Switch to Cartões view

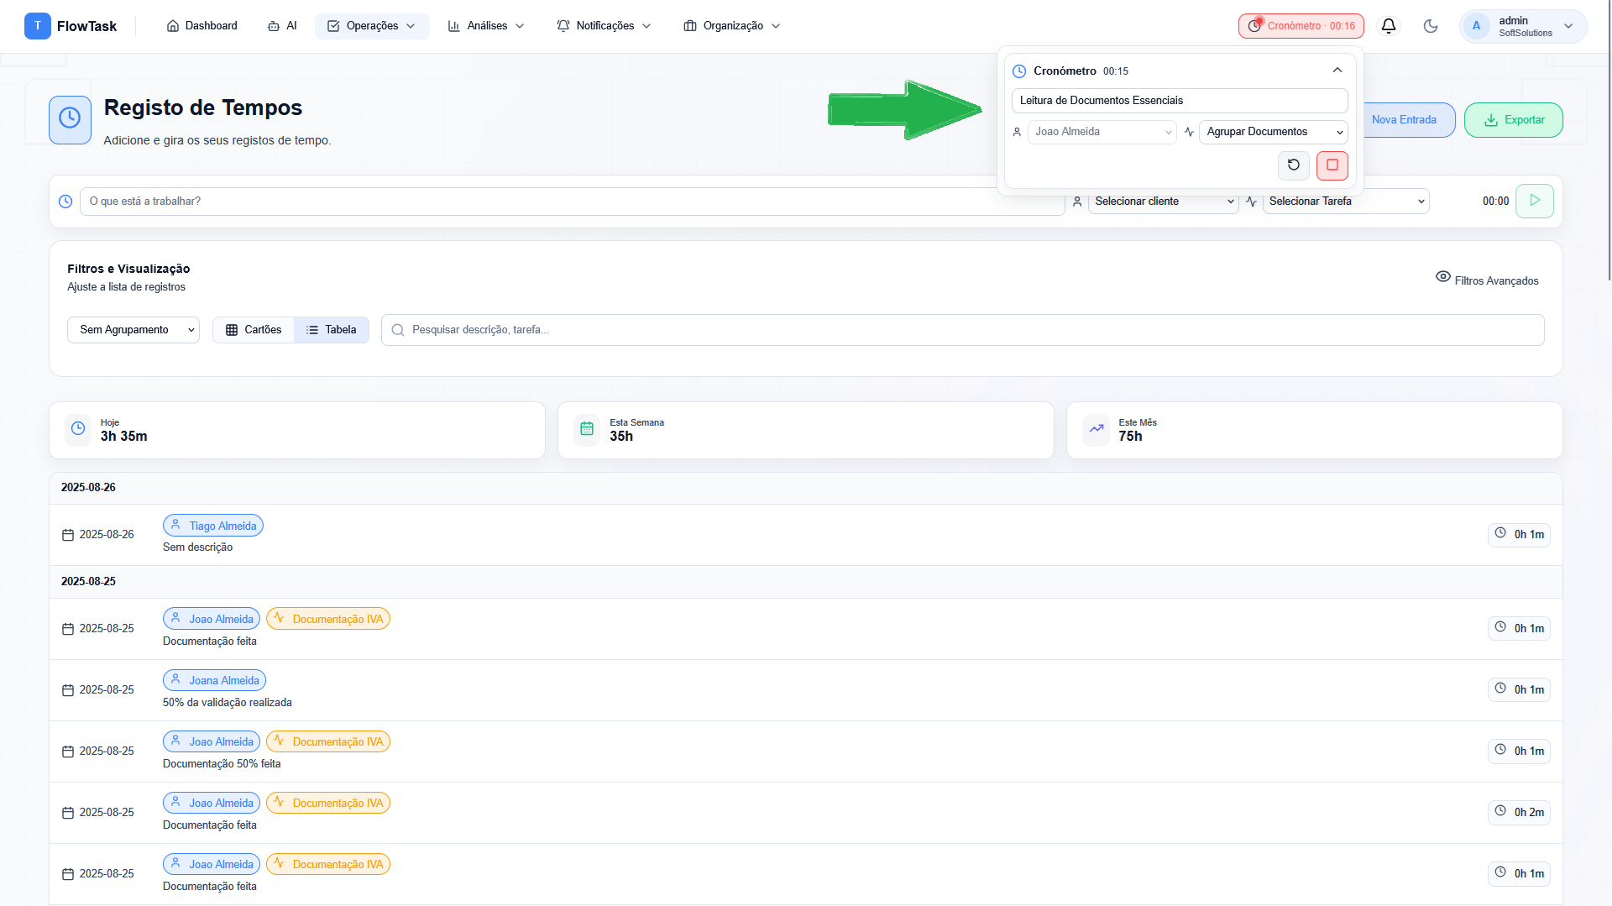(254, 330)
